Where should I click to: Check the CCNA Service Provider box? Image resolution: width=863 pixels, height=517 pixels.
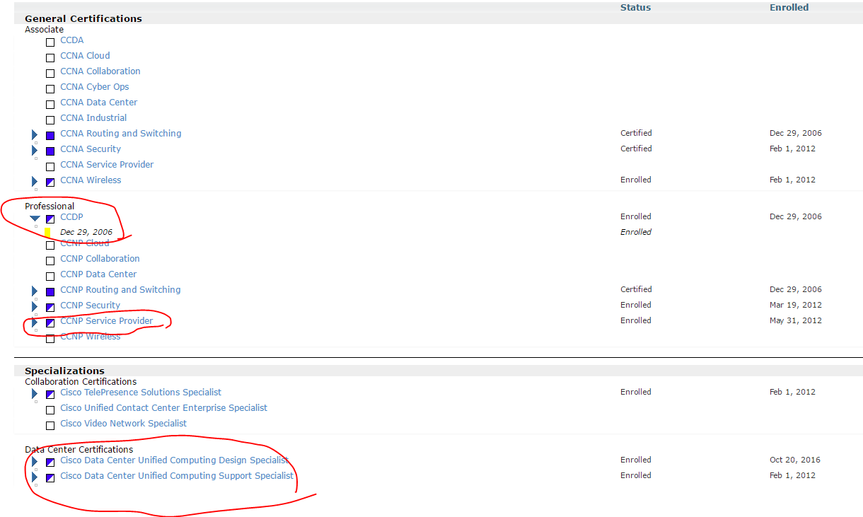pyautogui.click(x=50, y=167)
